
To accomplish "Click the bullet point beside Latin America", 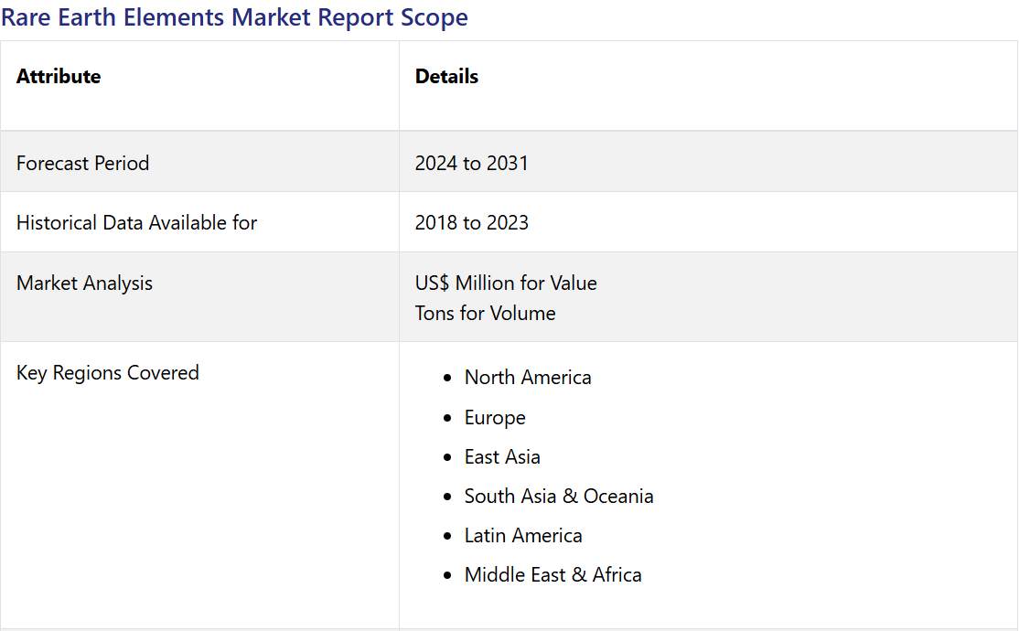I will tap(446, 537).
